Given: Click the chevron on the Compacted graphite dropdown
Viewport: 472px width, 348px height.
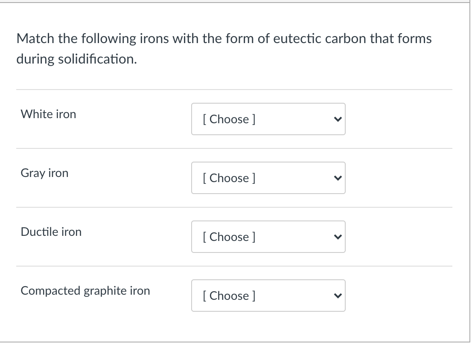Looking at the screenshot, I should click(338, 296).
